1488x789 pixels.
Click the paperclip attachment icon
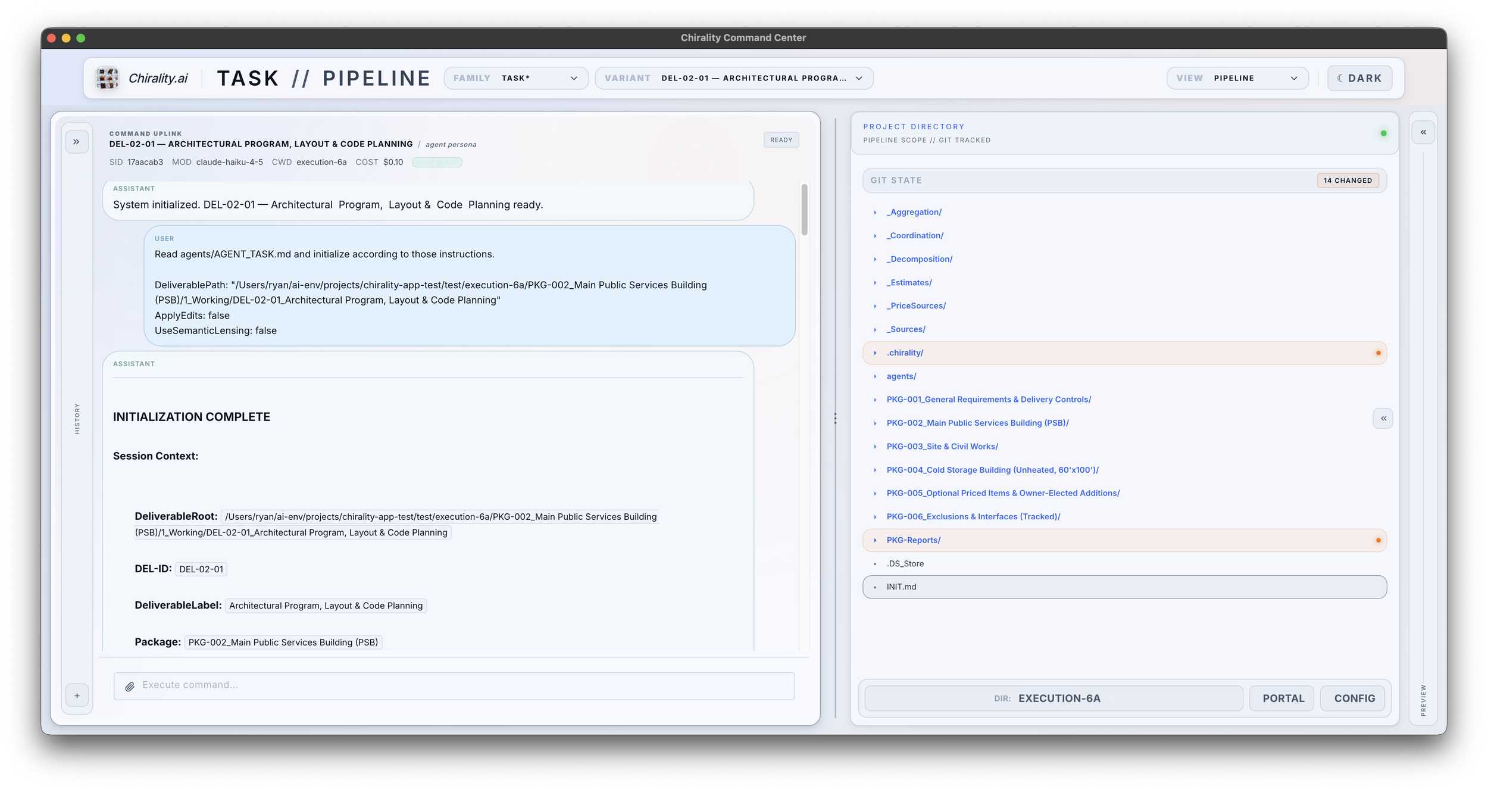tap(130, 687)
